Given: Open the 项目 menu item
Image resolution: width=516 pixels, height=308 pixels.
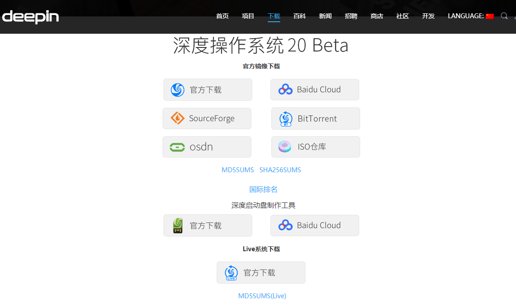Looking at the screenshot, I should [248, 16].
